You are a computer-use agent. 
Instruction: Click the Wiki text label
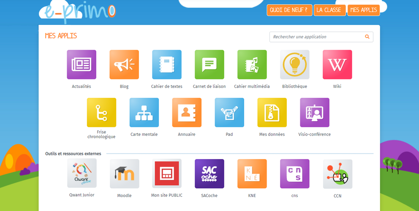tap(337, 87)
